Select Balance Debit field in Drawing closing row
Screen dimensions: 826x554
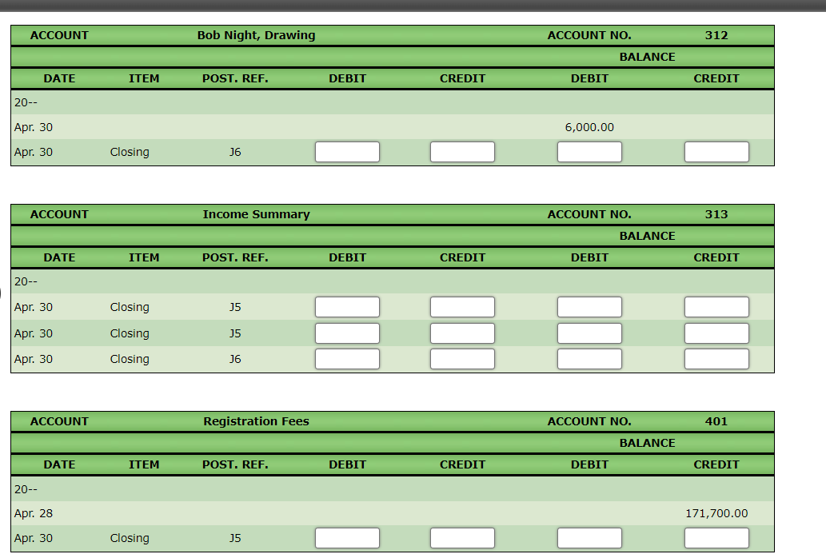pyautogui.click(x=589, y=152)
